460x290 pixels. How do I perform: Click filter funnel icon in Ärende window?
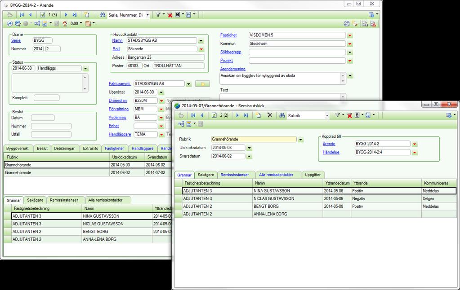(158, 15)
